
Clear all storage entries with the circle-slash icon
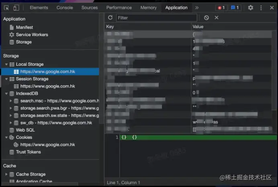click(x=206, y=18)
